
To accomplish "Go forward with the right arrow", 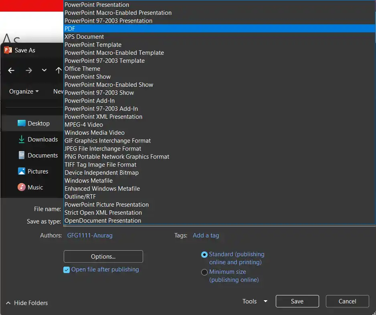I will [29, 70].
